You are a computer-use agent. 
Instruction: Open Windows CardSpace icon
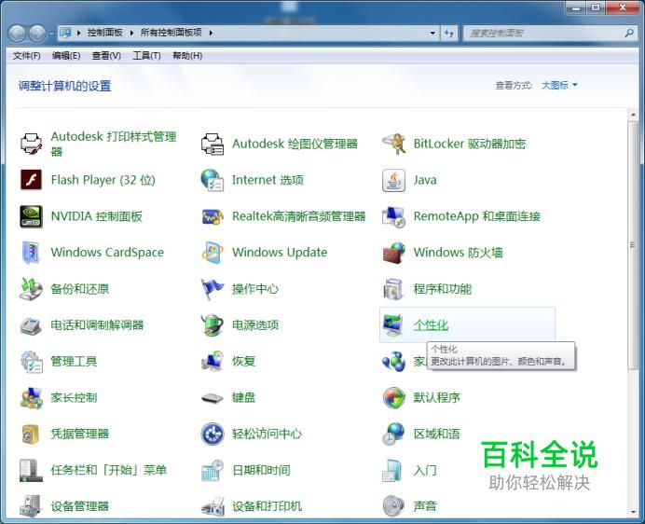pyautogui.click(x=32, y=253)
